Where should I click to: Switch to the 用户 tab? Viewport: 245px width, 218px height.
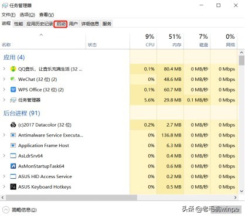click(73, 24)
